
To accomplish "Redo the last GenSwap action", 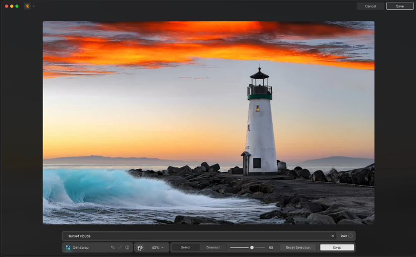I will pyautogui.click(x=120, y=247).
